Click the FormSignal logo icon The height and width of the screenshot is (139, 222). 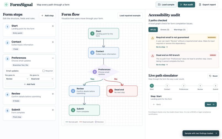(x=6, y=4)
